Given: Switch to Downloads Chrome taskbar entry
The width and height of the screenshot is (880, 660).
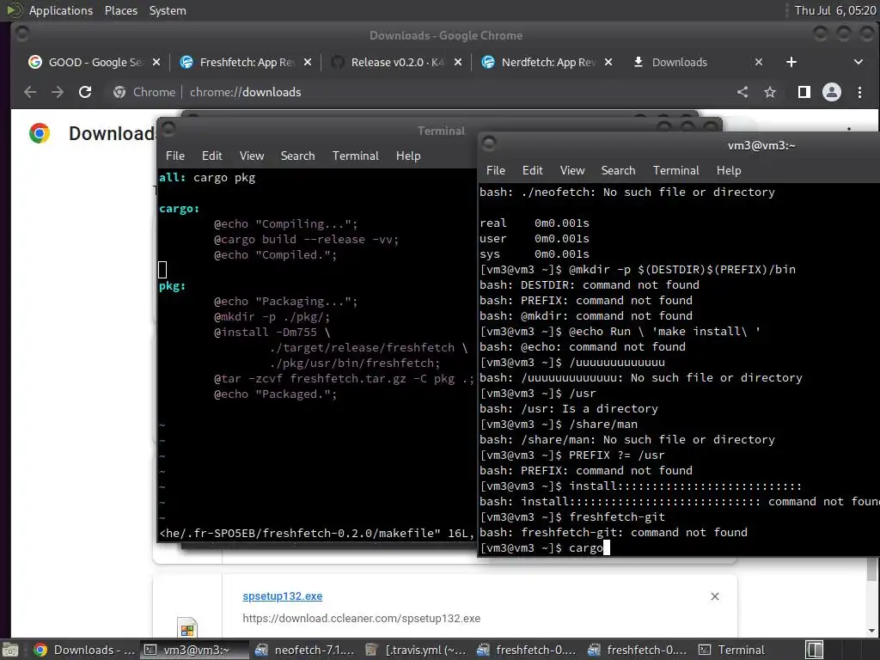Looking at the screenshot, I should coord(83,650).
